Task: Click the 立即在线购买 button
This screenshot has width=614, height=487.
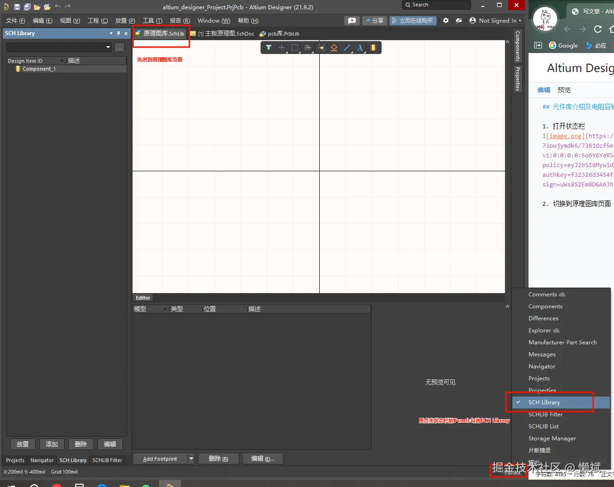Action: click(413, 21)
